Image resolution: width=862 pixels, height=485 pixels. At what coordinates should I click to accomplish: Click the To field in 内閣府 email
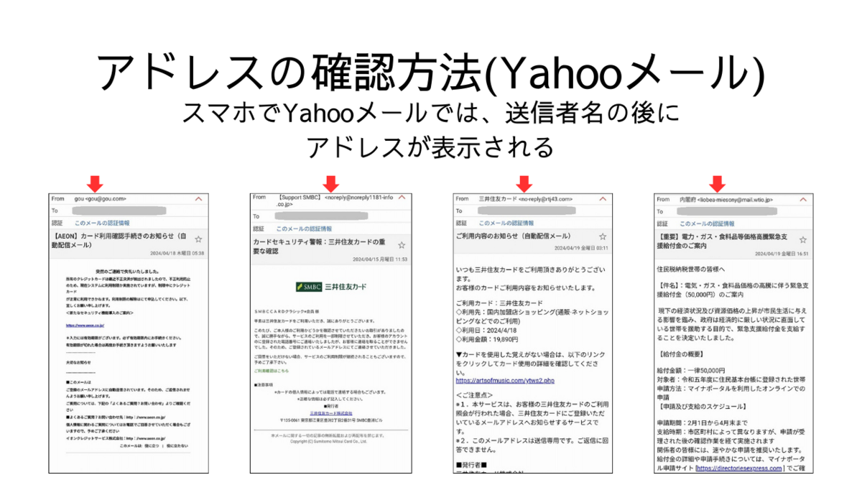728,211
